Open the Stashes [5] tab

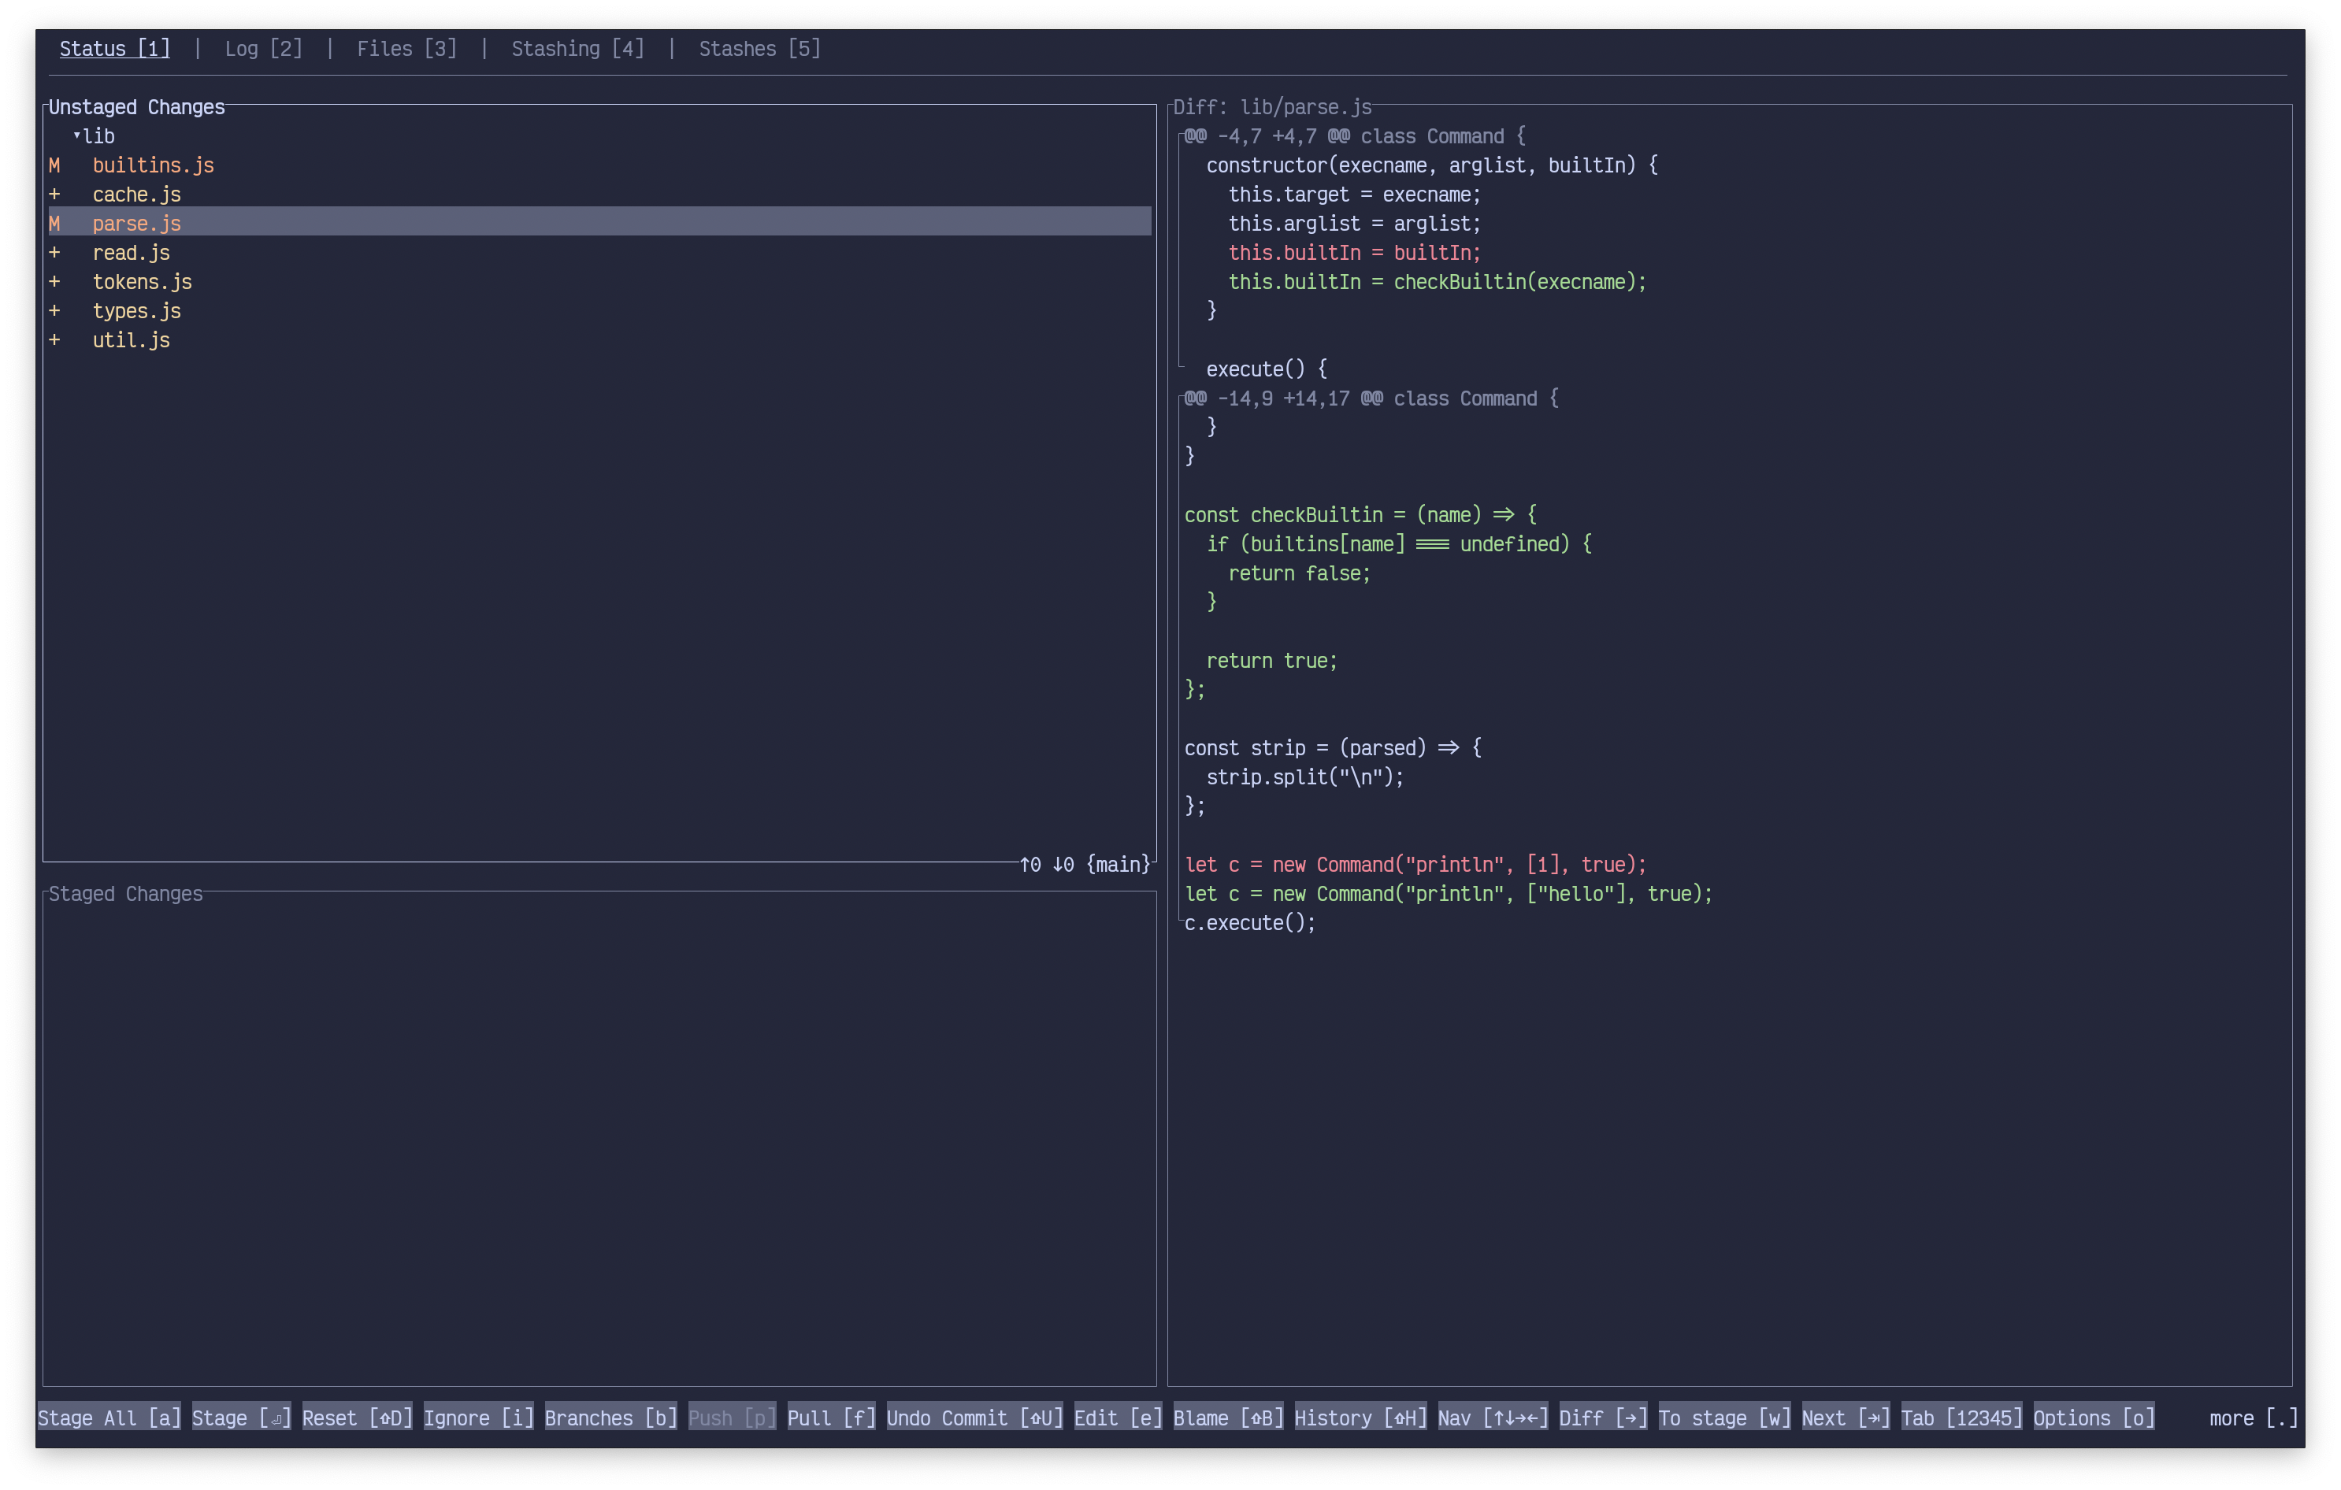759,49
